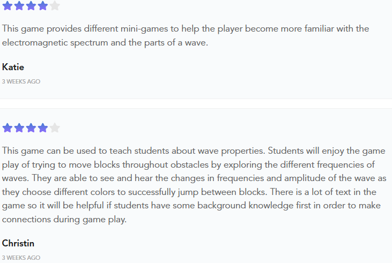Click the first star of Christin's review rating
This screenshot has width=392, height=263.
(x=8, y=128)
